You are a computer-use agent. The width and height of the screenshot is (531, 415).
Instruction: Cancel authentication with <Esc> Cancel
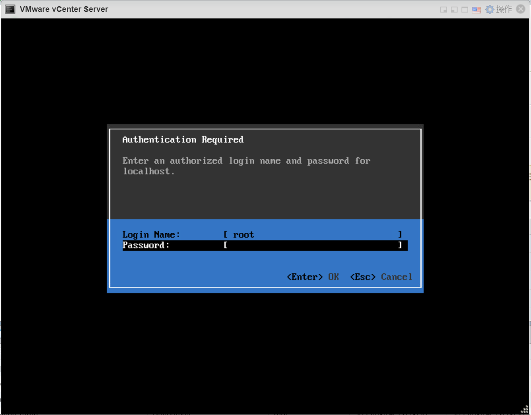(381, 277)
